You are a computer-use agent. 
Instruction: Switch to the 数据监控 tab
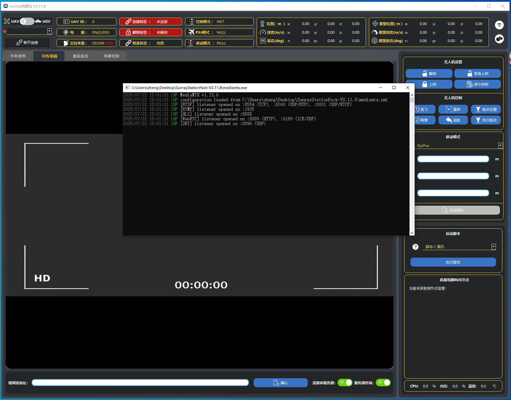coord(81,56)
